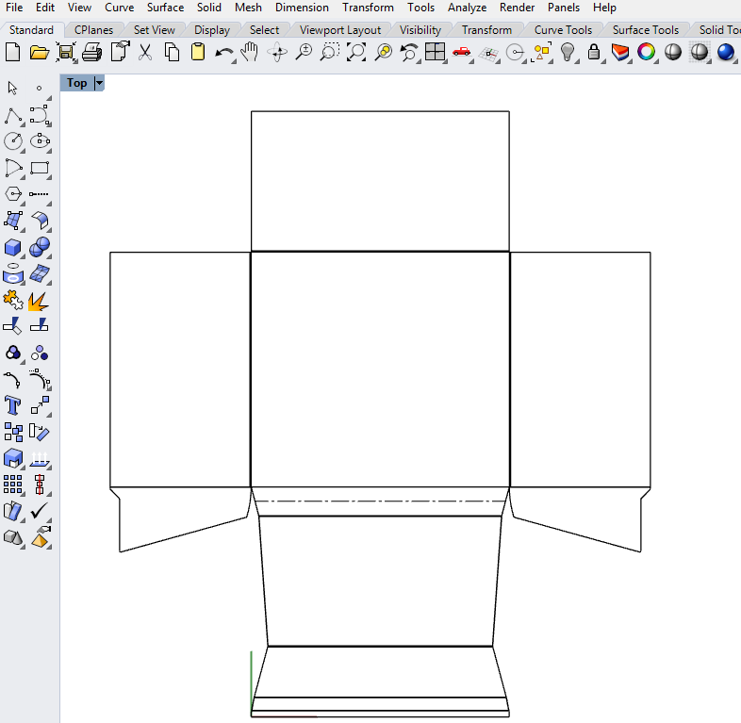Toggle the four-viewport layout icon
Image resolution: width=741 pixels, height=723 pixels.
(435, 52)
